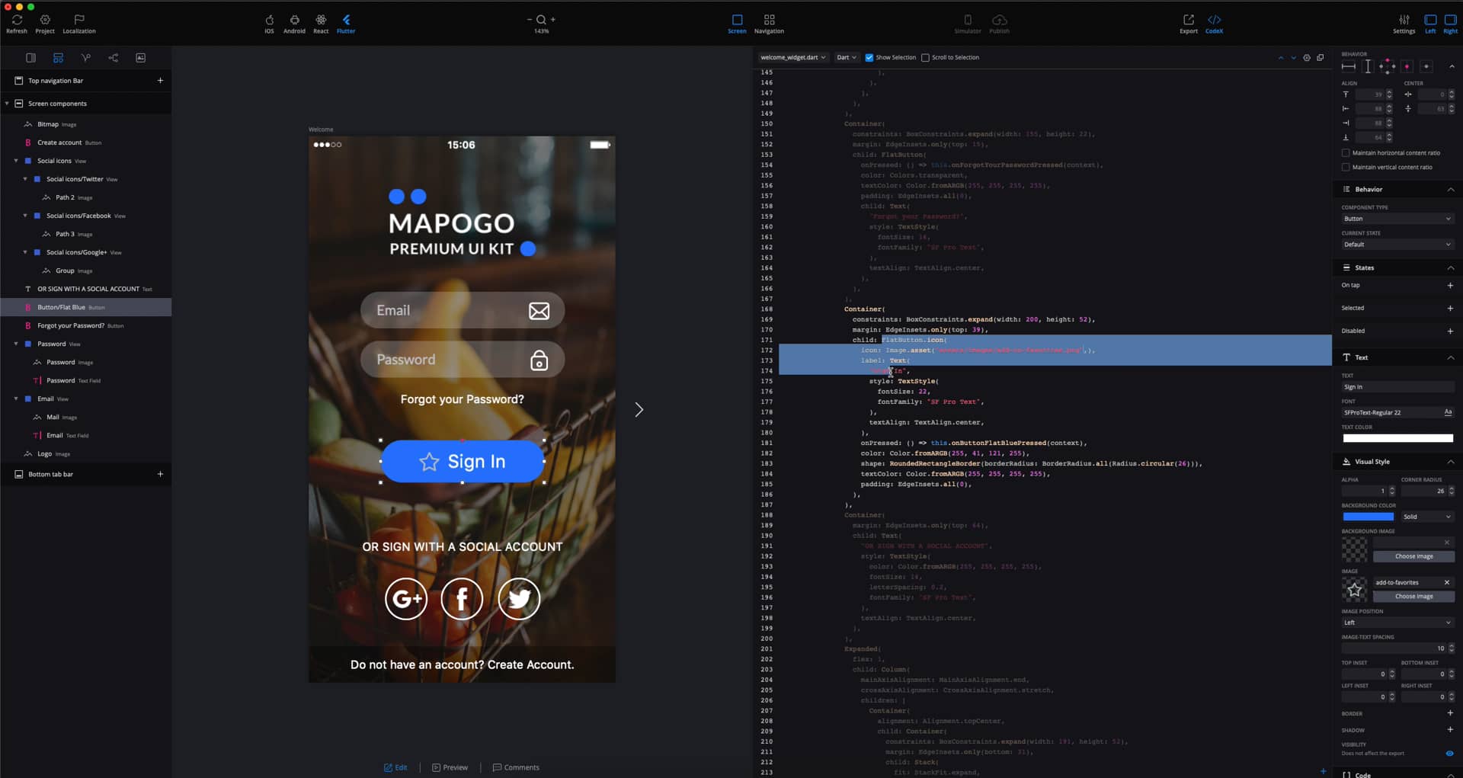The width and height of the screenshot is (1463, 778).
Task: Click the zoom out minus button
Action: click(x=530, y=19)
